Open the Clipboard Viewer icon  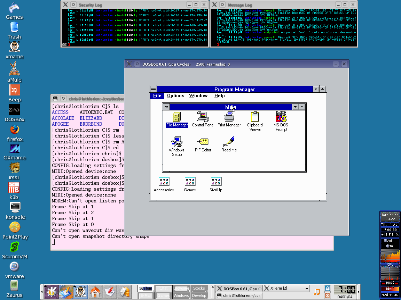tap(255, 122)
